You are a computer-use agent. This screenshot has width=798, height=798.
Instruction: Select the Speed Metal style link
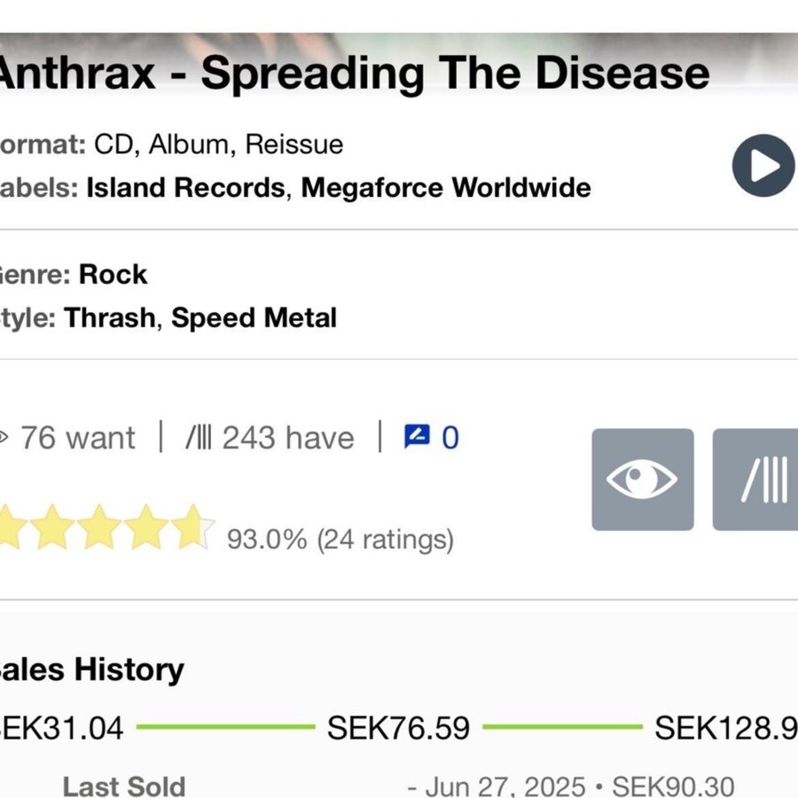[254, 317]
